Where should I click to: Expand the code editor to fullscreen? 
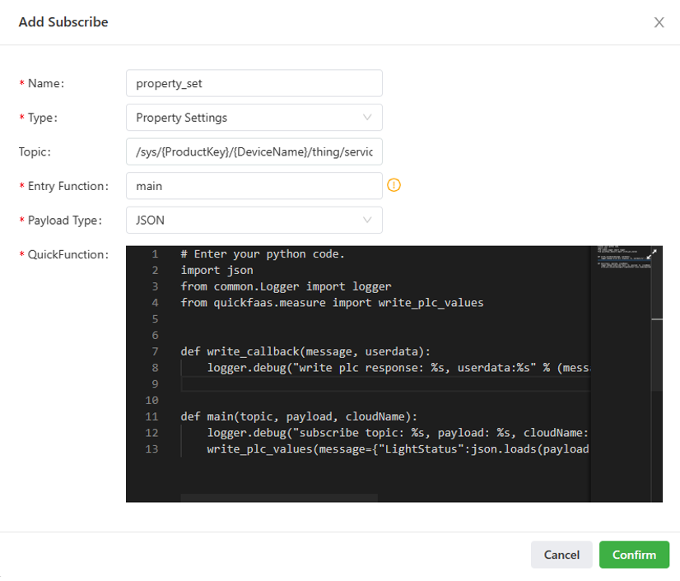point(653,254)
